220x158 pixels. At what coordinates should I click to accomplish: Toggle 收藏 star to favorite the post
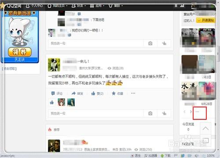[x=117, y=93]
